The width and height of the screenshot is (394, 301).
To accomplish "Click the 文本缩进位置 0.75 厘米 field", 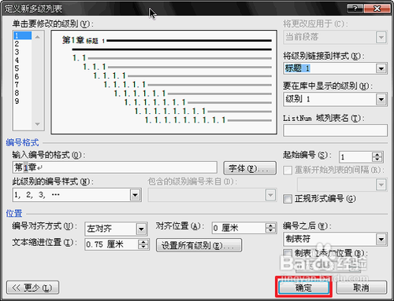I will coord(112,244).
